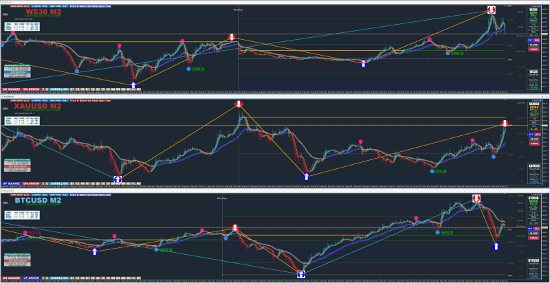Click the WS30 OpenPips info panel on the right

pyautogui.click(x=534, y=80)
